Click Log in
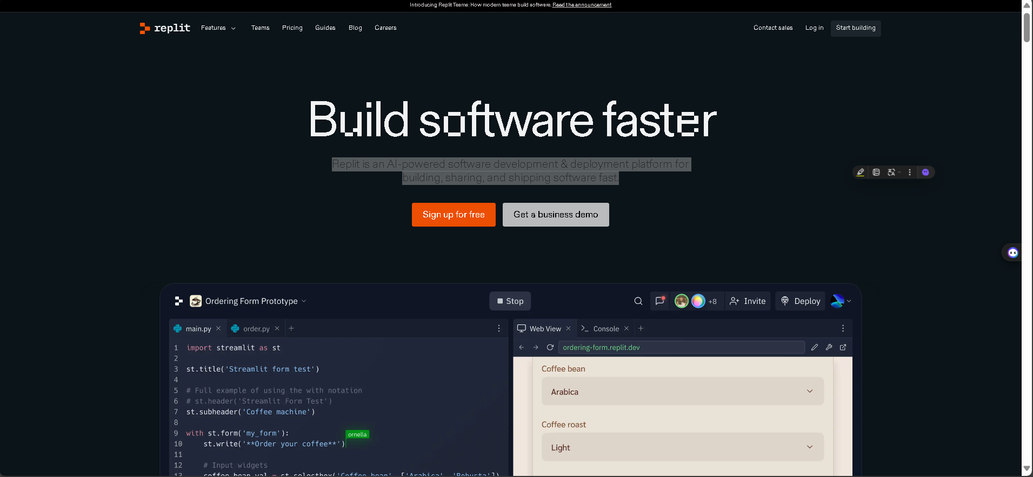Viewport: 1033px width, 477px height. (814, 28)
